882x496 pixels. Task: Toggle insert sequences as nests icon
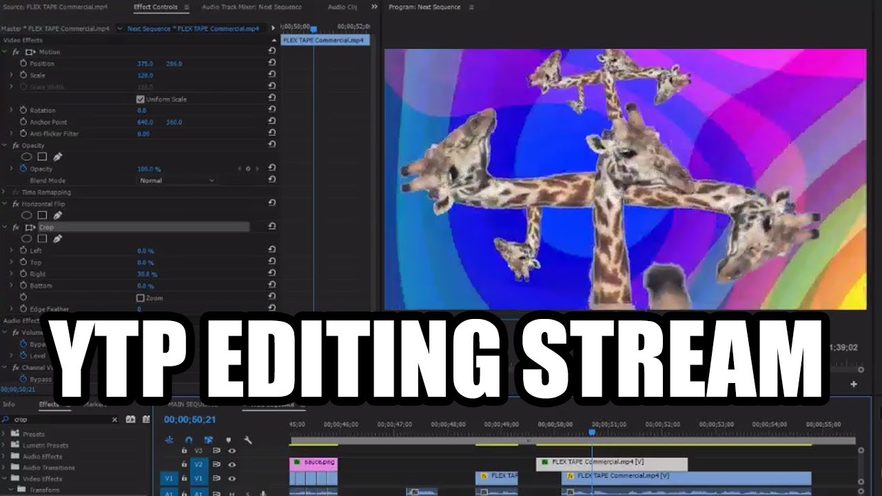170,440
